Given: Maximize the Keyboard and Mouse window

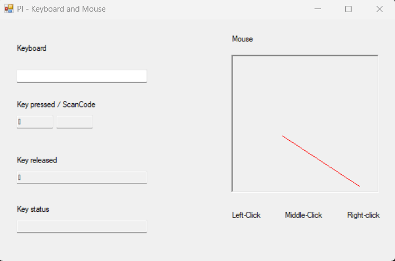Looking at the screenshot, I should point(348,9).
